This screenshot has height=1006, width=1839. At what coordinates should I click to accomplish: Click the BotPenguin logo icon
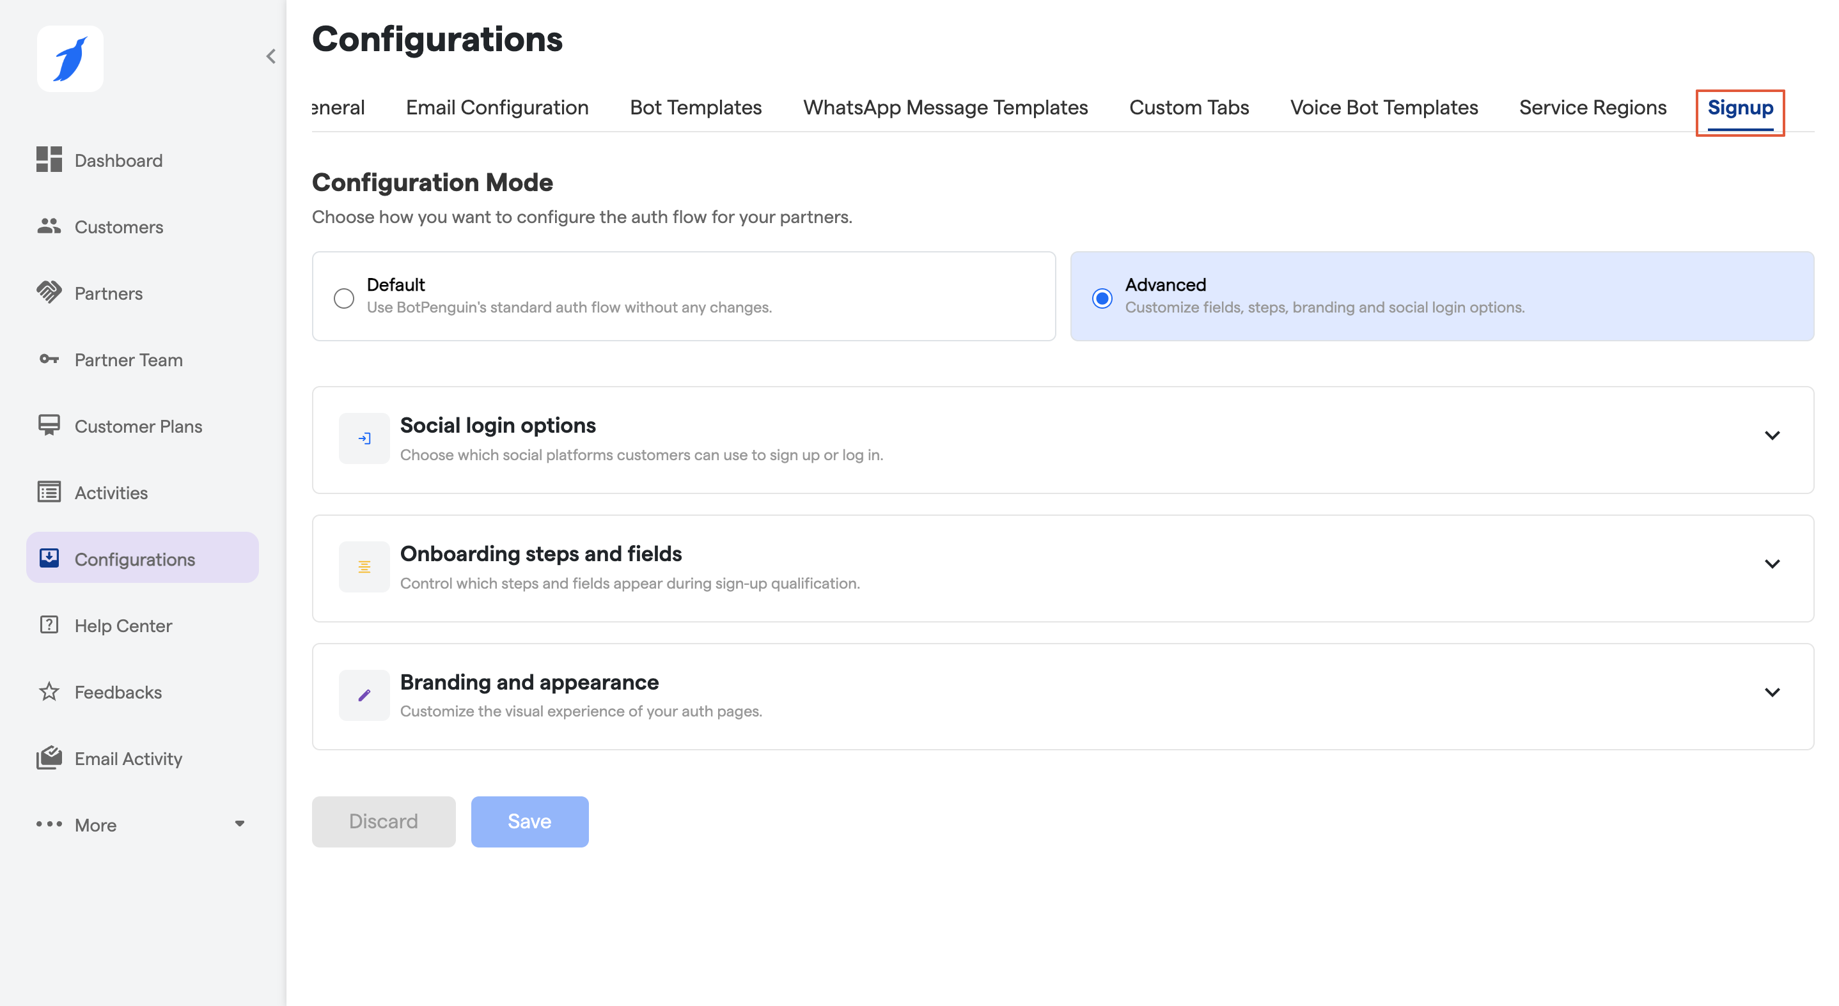pos(70,59)
